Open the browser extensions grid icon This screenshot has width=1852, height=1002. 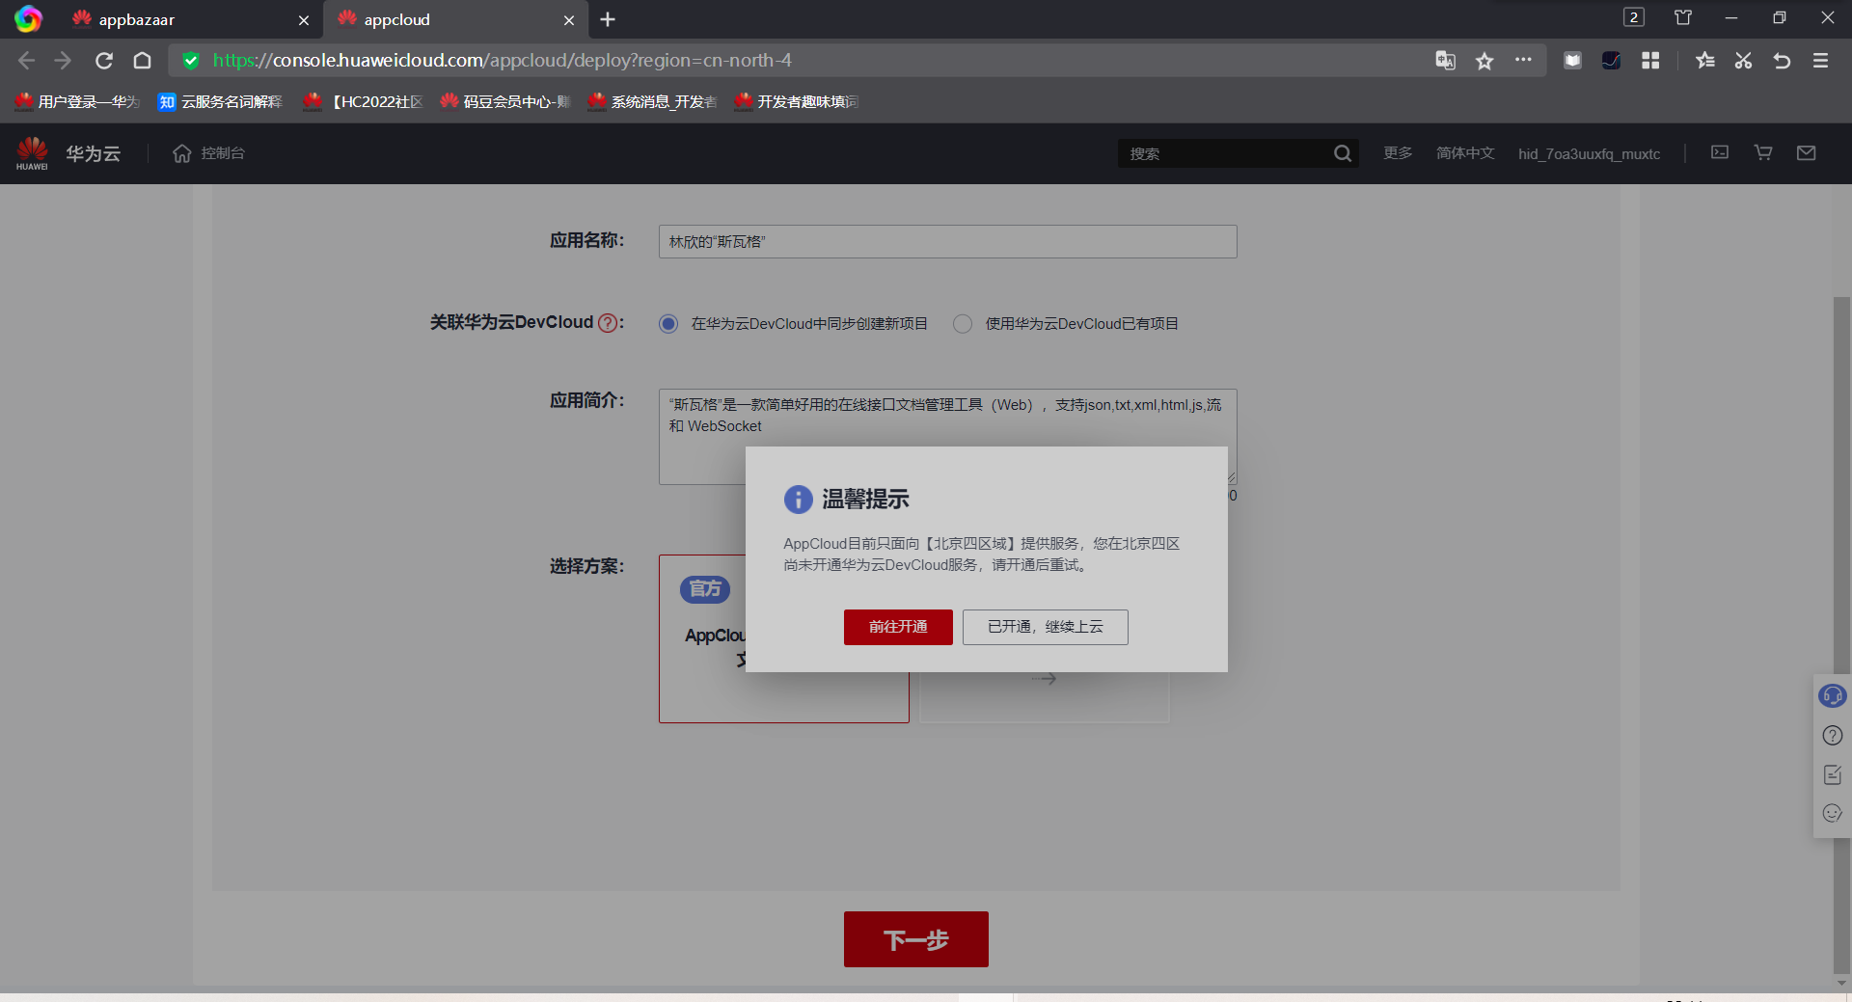1650,61
